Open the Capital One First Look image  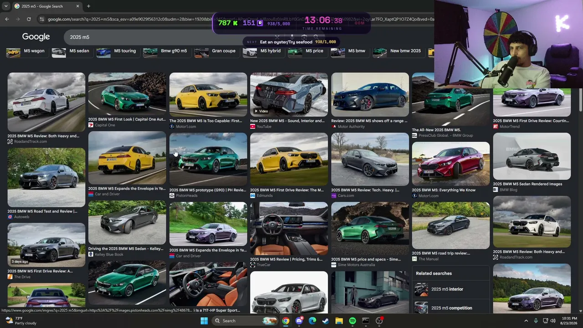(127, 94)
